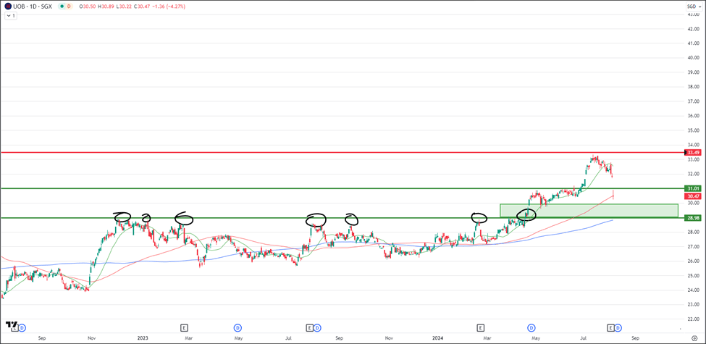Click the 22.00 price scale label
The width and height of the screenshot is (706, 344).
tap(693, 319)
